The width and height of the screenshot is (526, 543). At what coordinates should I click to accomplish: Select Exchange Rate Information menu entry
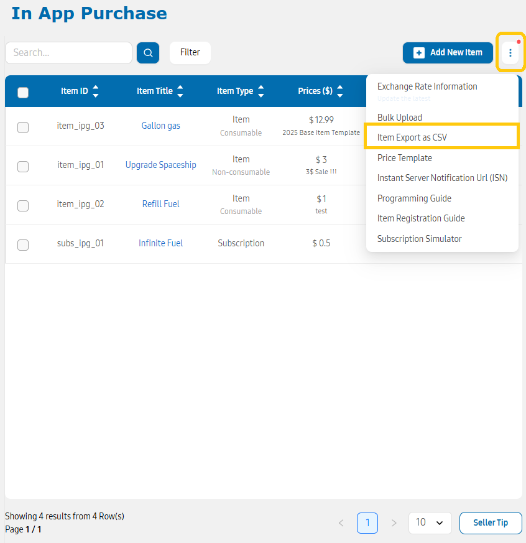(x=427, y=86)
